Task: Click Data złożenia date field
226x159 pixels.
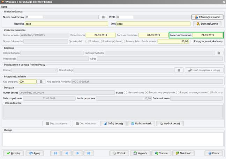Action: click(x=100, y=35)
